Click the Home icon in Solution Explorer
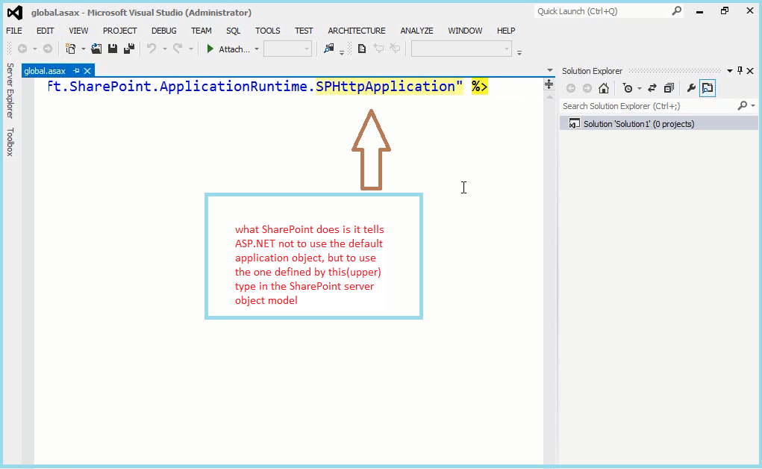Viewport: 762px width, 469px height. tap(604, 88)
